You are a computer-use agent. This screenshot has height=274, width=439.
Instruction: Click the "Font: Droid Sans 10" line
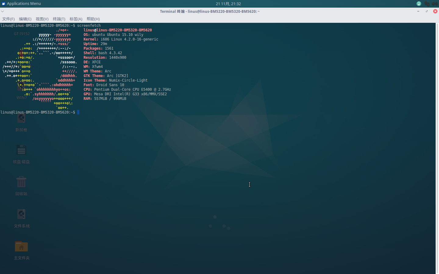click(x=104, y=85)
